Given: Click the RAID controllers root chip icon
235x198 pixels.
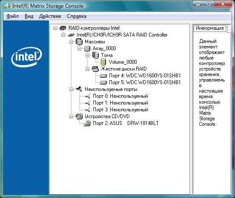Looking at the screenshot, I should pos(63,28).
